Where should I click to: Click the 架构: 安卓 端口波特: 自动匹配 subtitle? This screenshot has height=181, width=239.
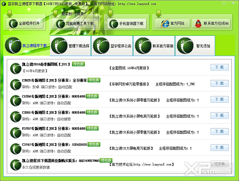coord(47,87)
